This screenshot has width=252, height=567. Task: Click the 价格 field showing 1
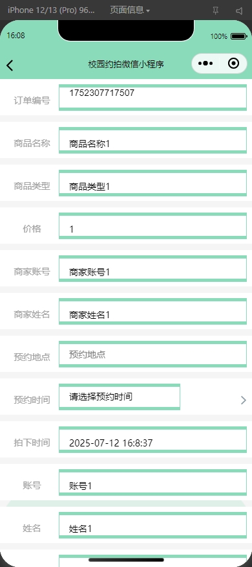(x=153, y=226)
